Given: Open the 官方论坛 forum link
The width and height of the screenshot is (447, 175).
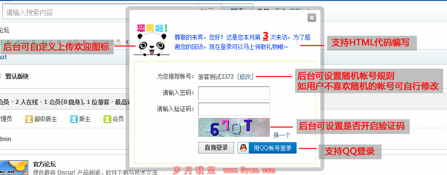Looking at the screenshot, I should [44, 164].
